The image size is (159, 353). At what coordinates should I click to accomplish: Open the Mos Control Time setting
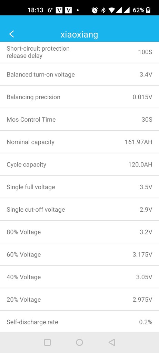click(79, 119)
